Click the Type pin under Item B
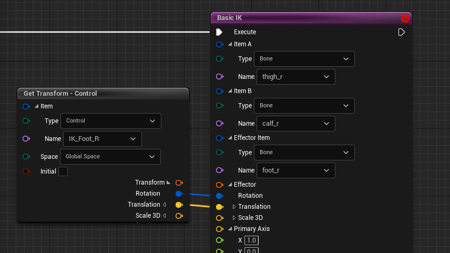Image resolution: width=450 pixels, height=253 pixels. (x=220, y=106)
